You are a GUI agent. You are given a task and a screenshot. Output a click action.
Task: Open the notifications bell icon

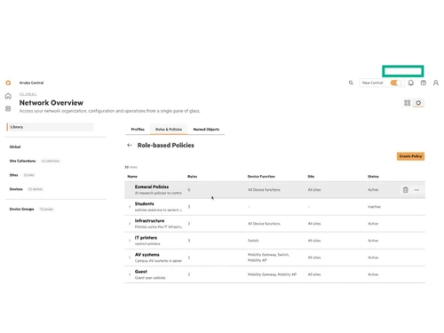click(411, 83)
